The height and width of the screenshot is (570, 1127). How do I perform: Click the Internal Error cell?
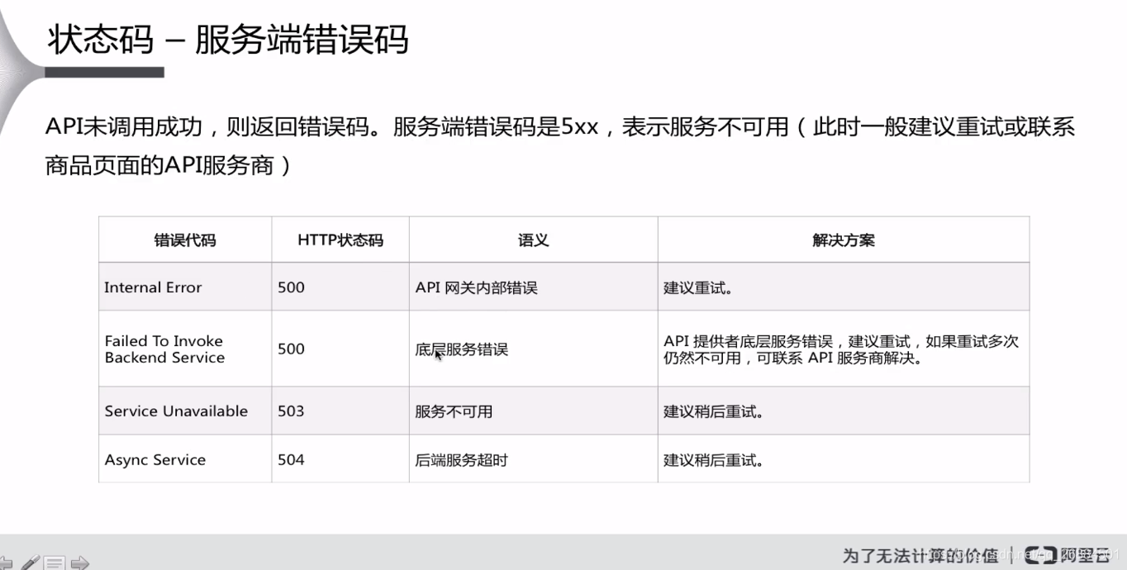(x=185, y=287)
